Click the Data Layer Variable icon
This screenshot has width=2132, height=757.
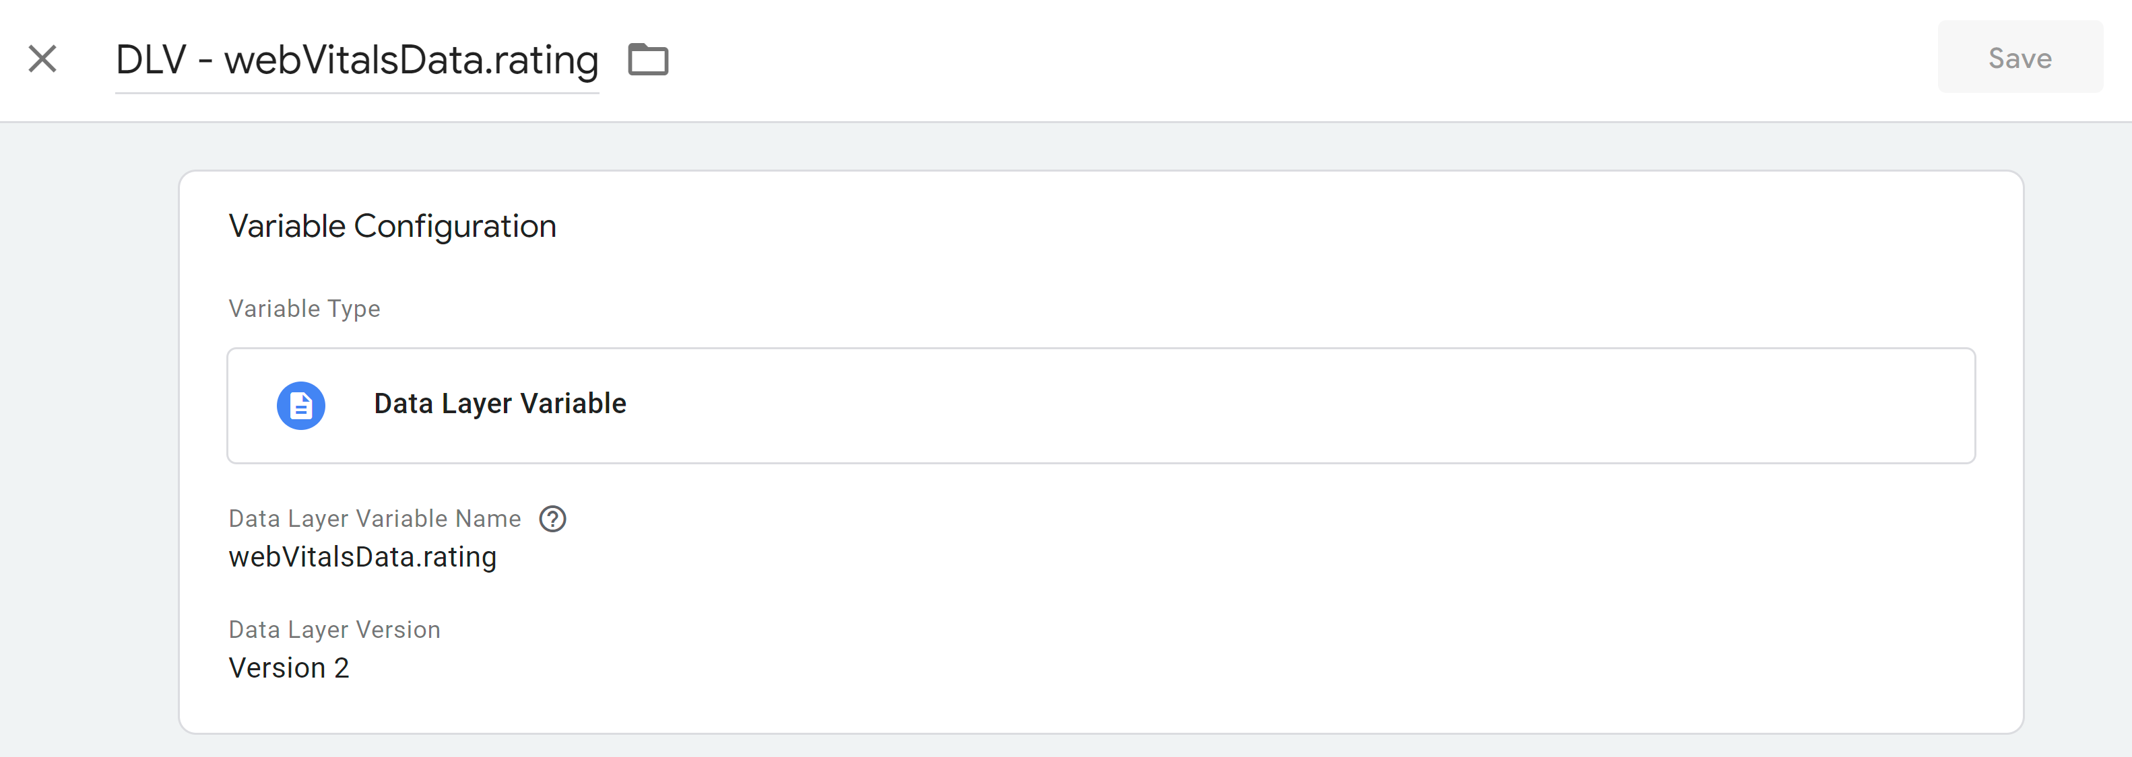pos(302,404)
